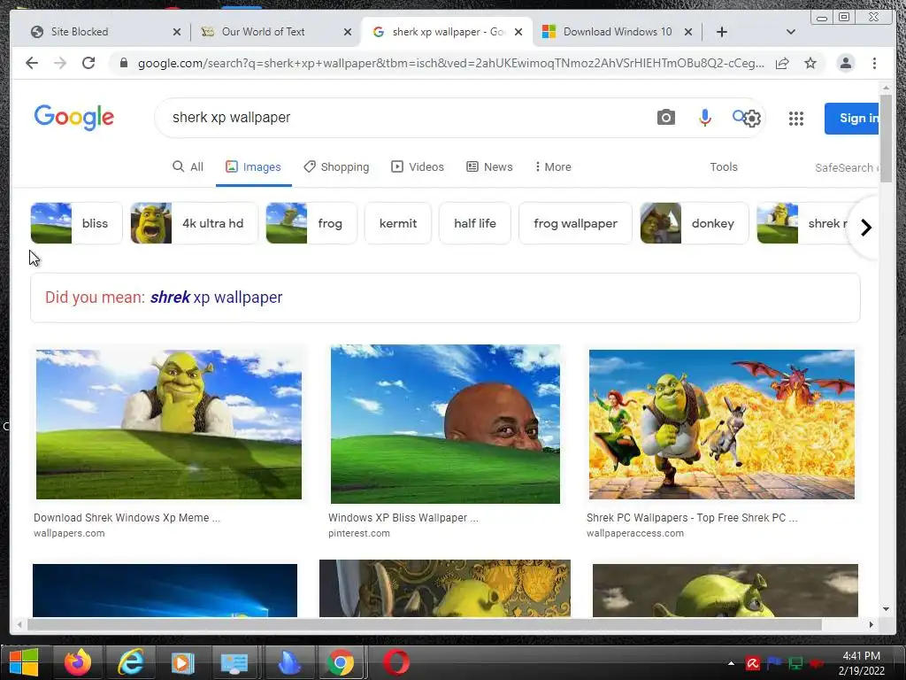This screenshot has height=680, width=906.
Task: Filter results by the half life chip
Action: (475, 223)
